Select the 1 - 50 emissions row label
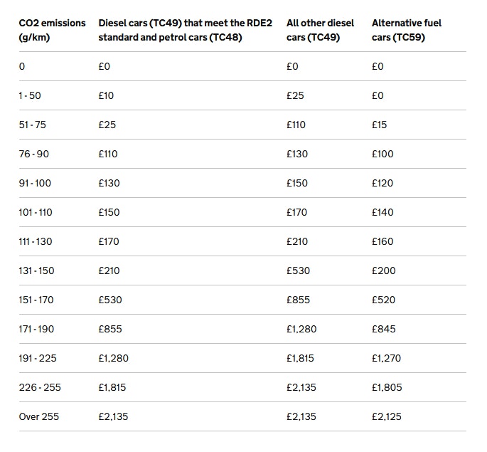The height and width of the screenshot is (452, 487). point(30,95)
